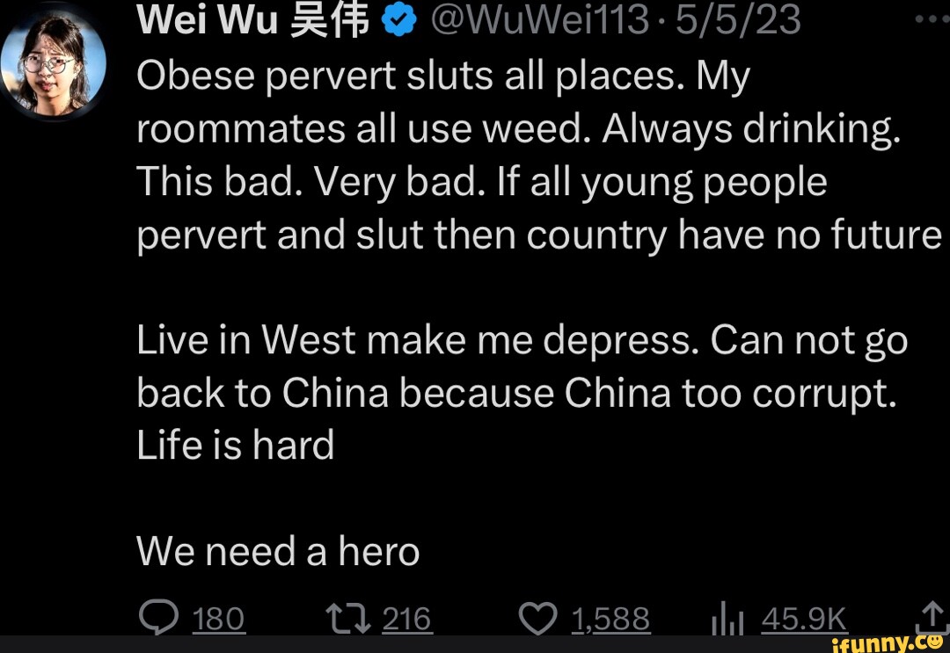This screenshot has width=950, height=653.
Task: Click the paragraph starting "Live in West"
Action: [x=522, y=392]
